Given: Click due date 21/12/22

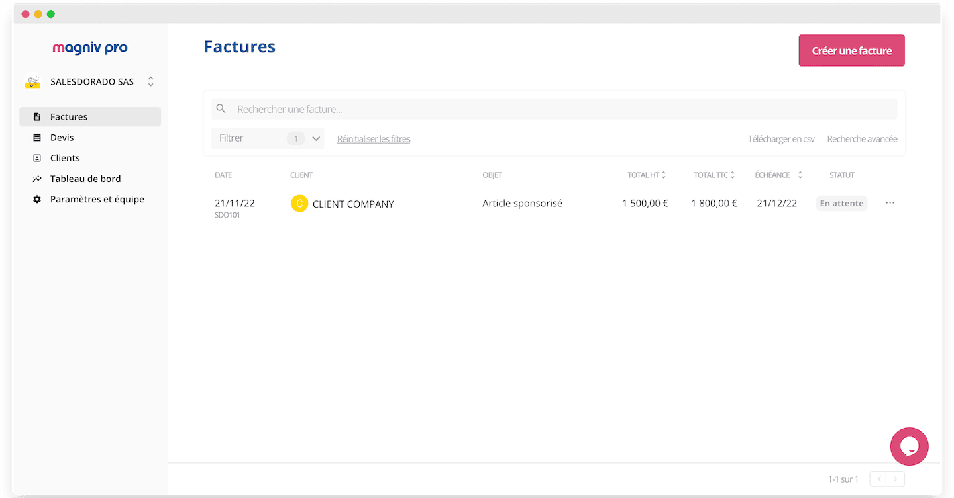Looking at the screenshot, I should click(777, 203).
